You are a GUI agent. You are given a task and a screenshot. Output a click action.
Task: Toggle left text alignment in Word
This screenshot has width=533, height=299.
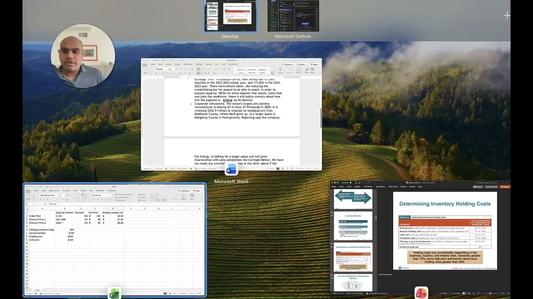click(x=198, y=73)
